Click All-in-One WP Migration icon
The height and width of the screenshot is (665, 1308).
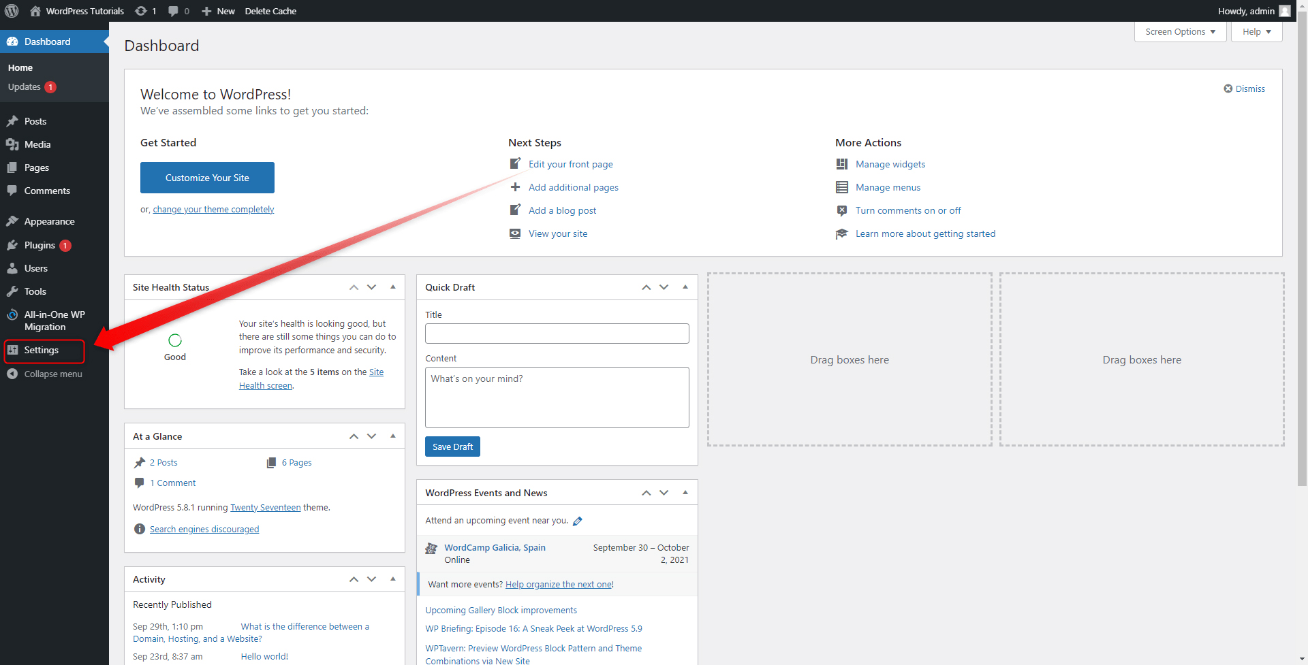pos(12,314)
